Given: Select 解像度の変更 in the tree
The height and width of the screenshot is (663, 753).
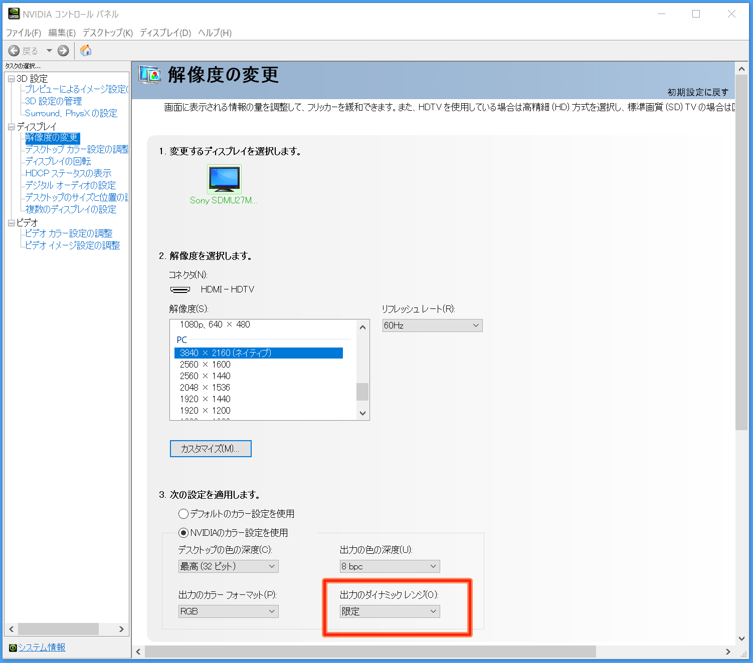Looking at the screenshot, I should coord(52,138).
